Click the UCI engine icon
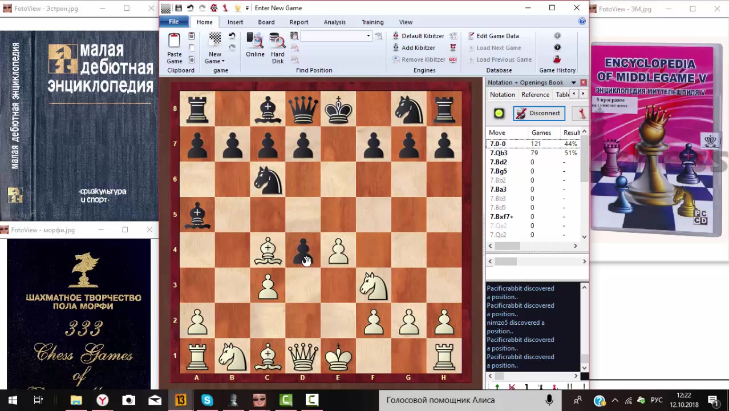 pyautogui.click(x=453, y=59)
